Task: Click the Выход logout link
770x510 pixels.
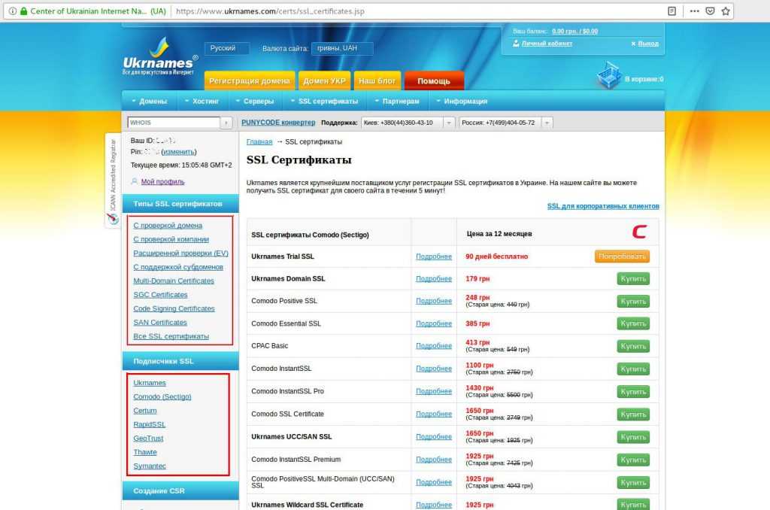Action: point(648,43)
